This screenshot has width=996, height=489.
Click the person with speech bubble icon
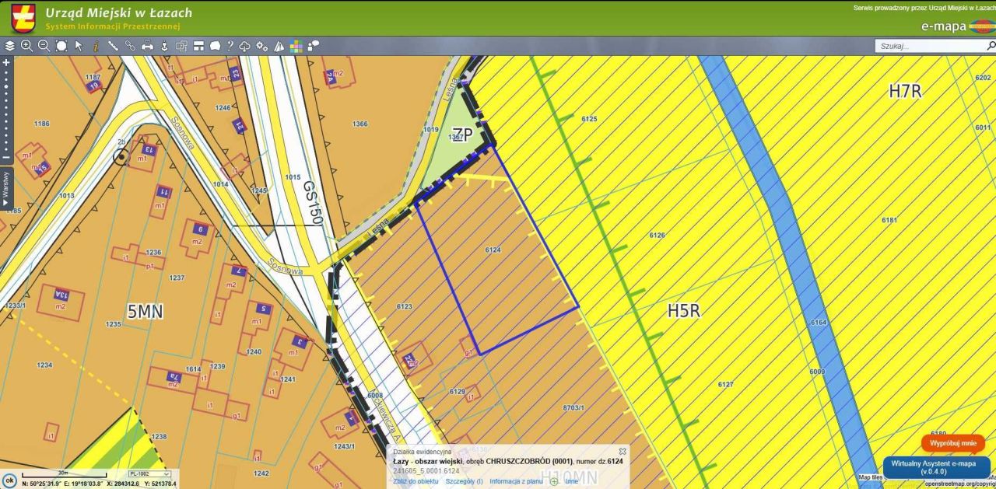coord(313,46)
